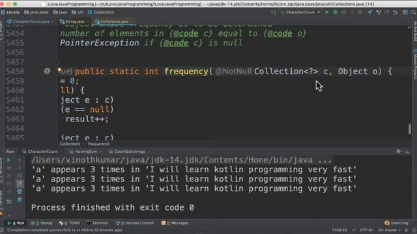Click the Up stack trace arrow in Run panel
Screen dimensions: 417x234
click(x=20, y=161)
